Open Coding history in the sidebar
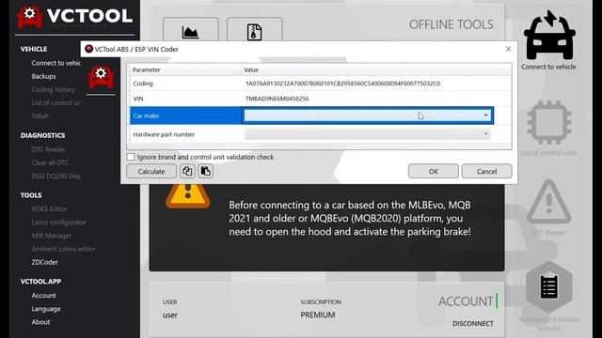This screenshot has height=338, width=602. pyautogui.click(x=53, y=90)
